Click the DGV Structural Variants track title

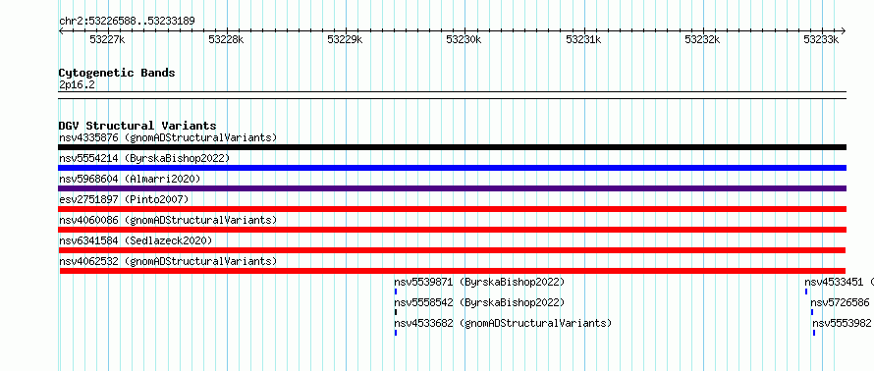[137, 126]
